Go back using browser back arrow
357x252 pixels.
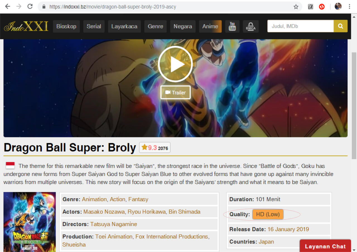click(x=8, y=6)
